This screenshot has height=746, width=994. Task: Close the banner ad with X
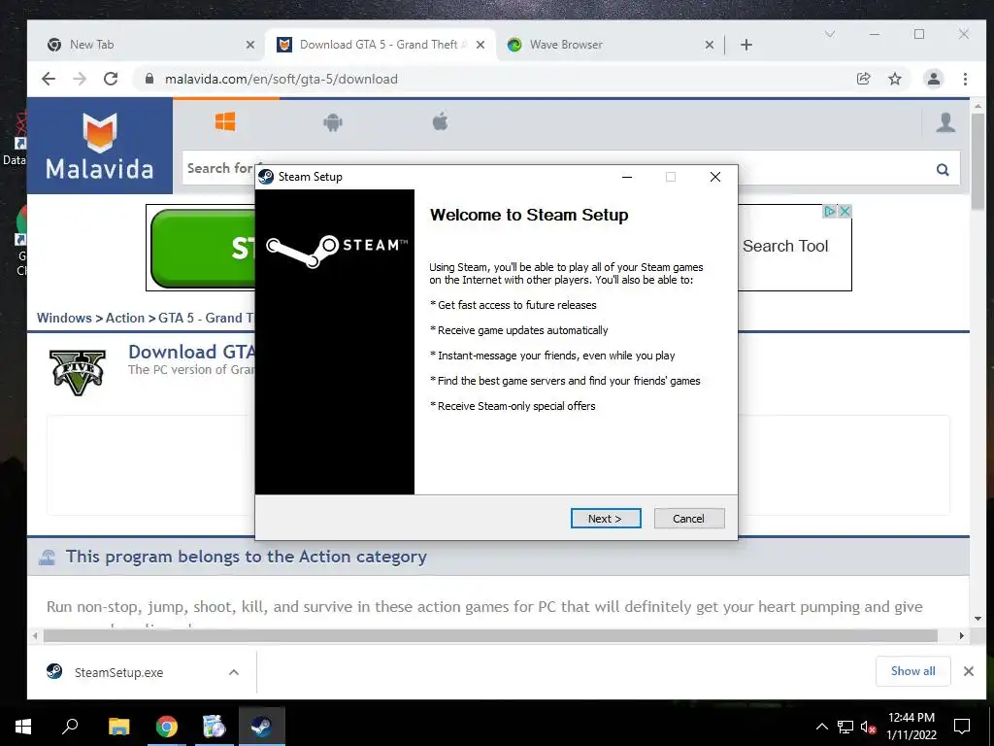tap(845, 211)
